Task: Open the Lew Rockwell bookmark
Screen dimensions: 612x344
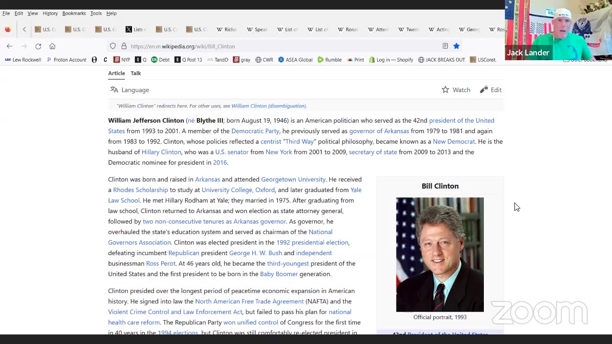Action: click(23, 60)
